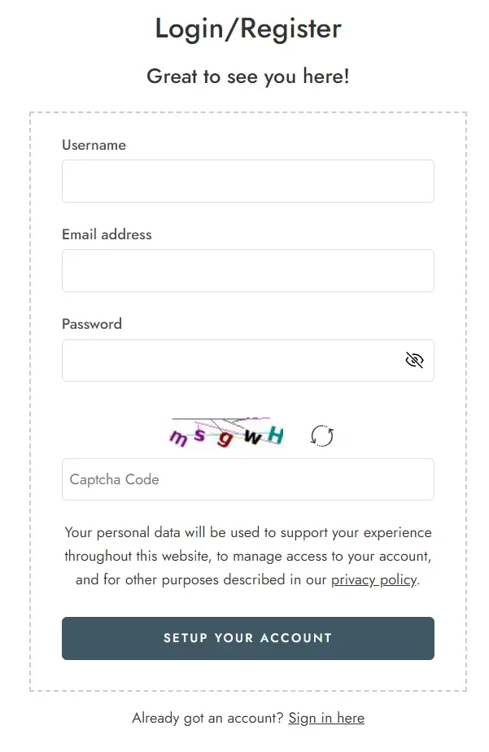Click the Email address field label

click(107, 234)
